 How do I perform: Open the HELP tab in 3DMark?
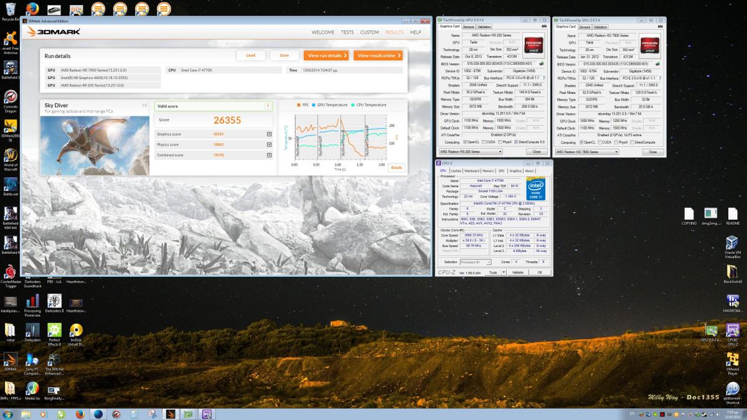(x=415, y=32)
